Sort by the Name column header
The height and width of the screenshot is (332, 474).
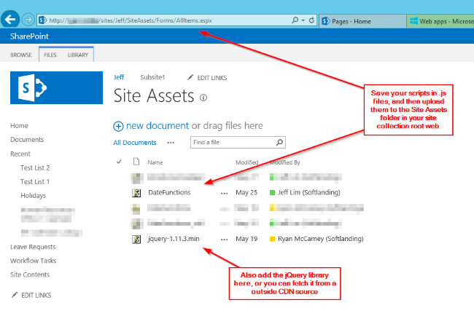(x=155, y=162)
